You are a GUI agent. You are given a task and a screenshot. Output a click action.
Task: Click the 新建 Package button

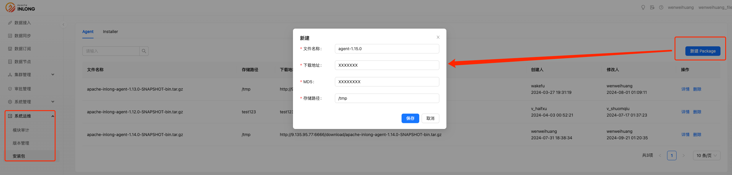[702, 51]
